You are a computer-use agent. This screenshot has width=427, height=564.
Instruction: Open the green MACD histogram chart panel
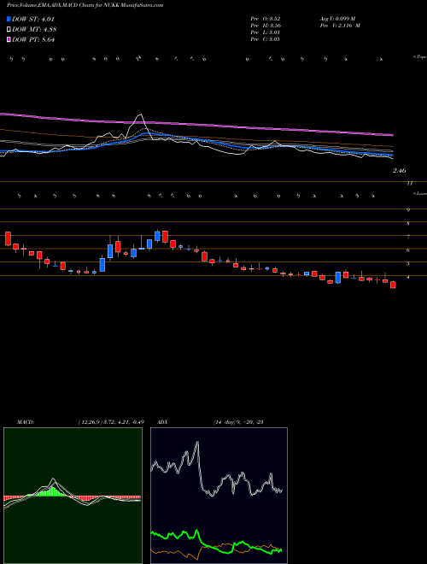point(73,496)
